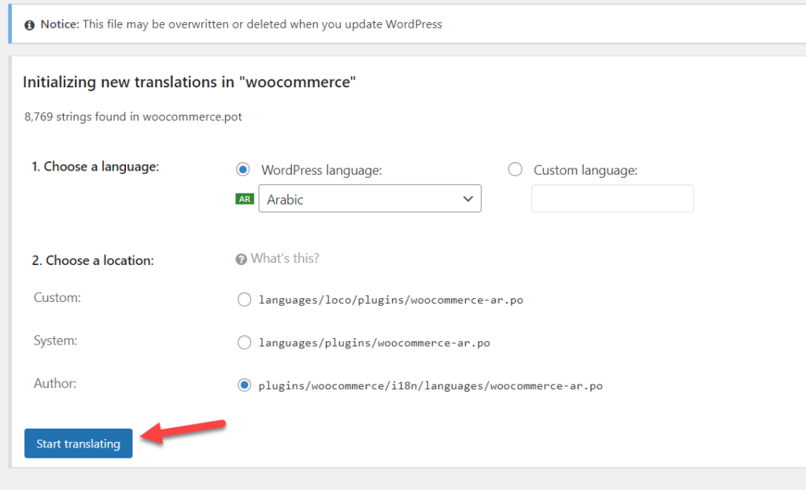
Task: Click the Start translating button
Action: click(78, 444)
